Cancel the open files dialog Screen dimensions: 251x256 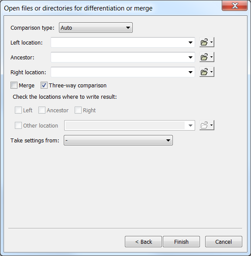223,242
